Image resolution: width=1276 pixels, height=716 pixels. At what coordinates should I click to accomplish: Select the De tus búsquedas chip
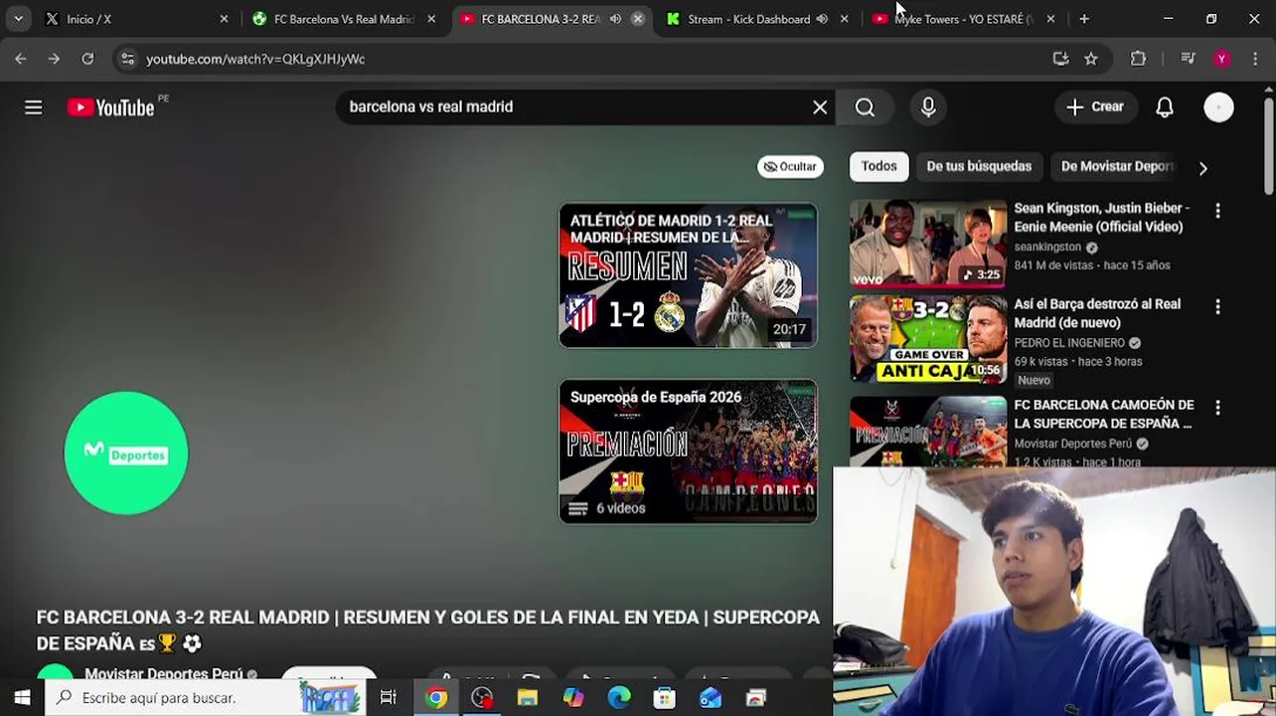[x=979, y=167]
